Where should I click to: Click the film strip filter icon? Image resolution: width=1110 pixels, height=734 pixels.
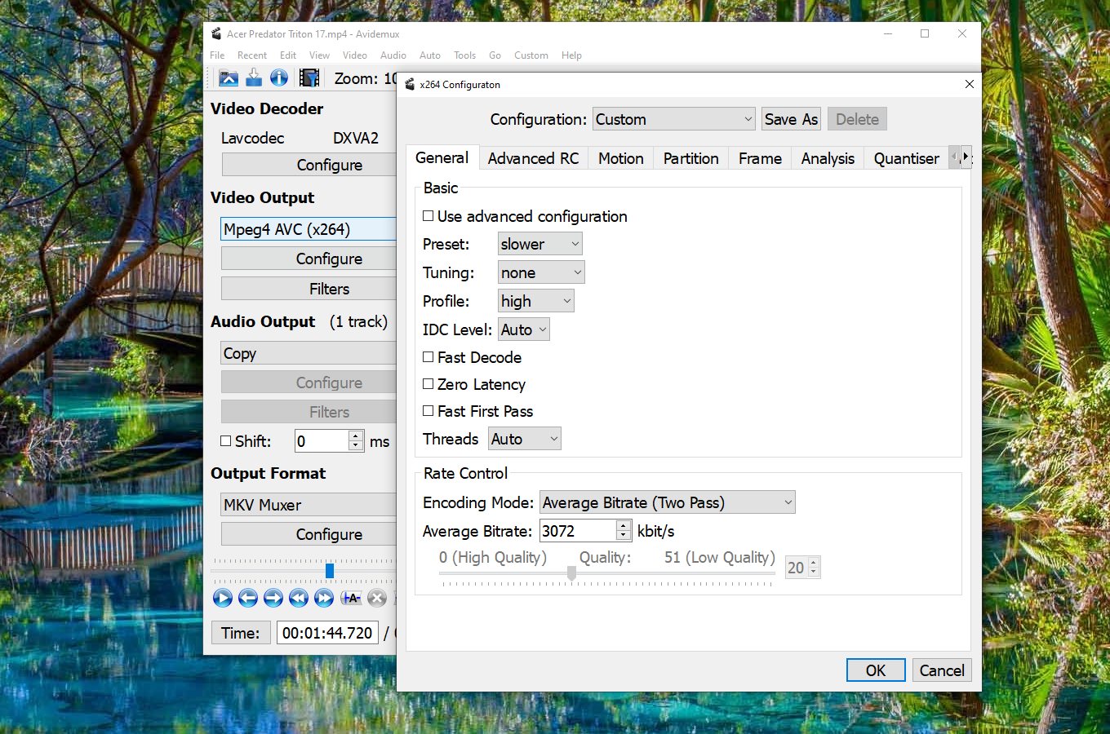tap(309, 78)
